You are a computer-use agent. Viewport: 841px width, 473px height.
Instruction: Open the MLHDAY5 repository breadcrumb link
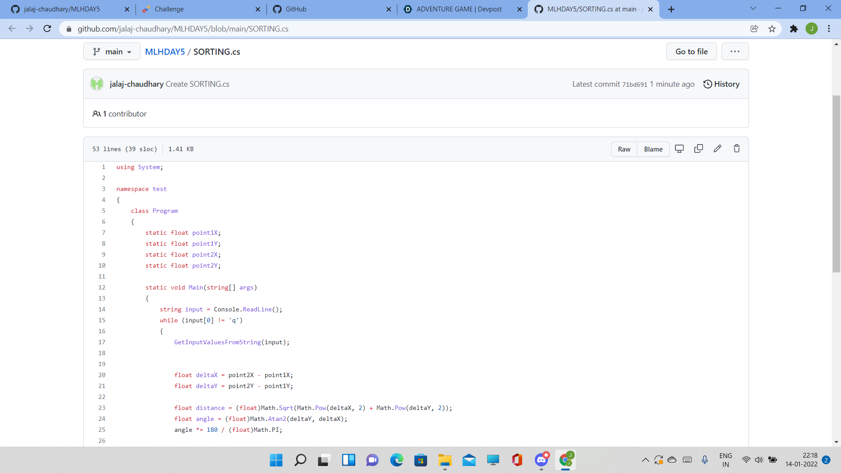(x=165, y=52)
